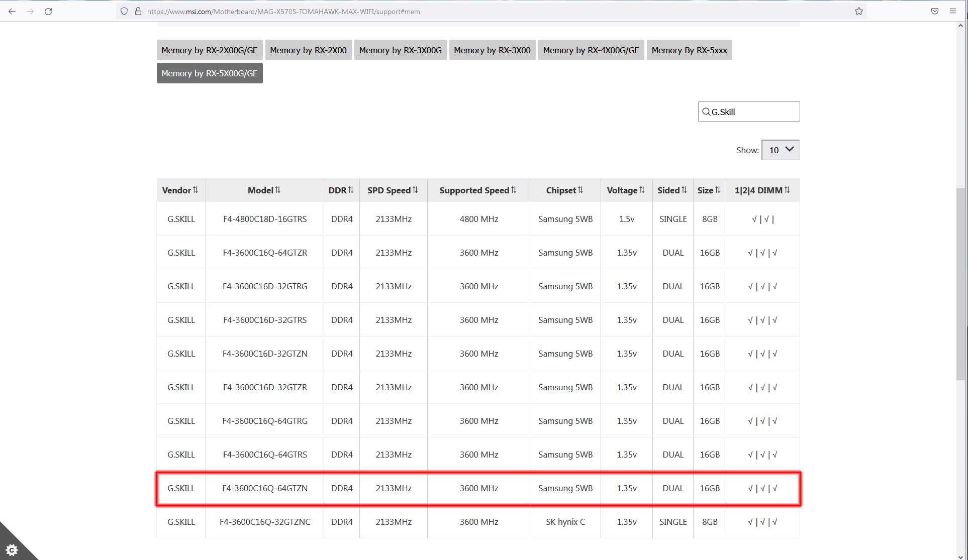Open the cookie settings gear icon

pyautogui.click(x=12, y=549)
